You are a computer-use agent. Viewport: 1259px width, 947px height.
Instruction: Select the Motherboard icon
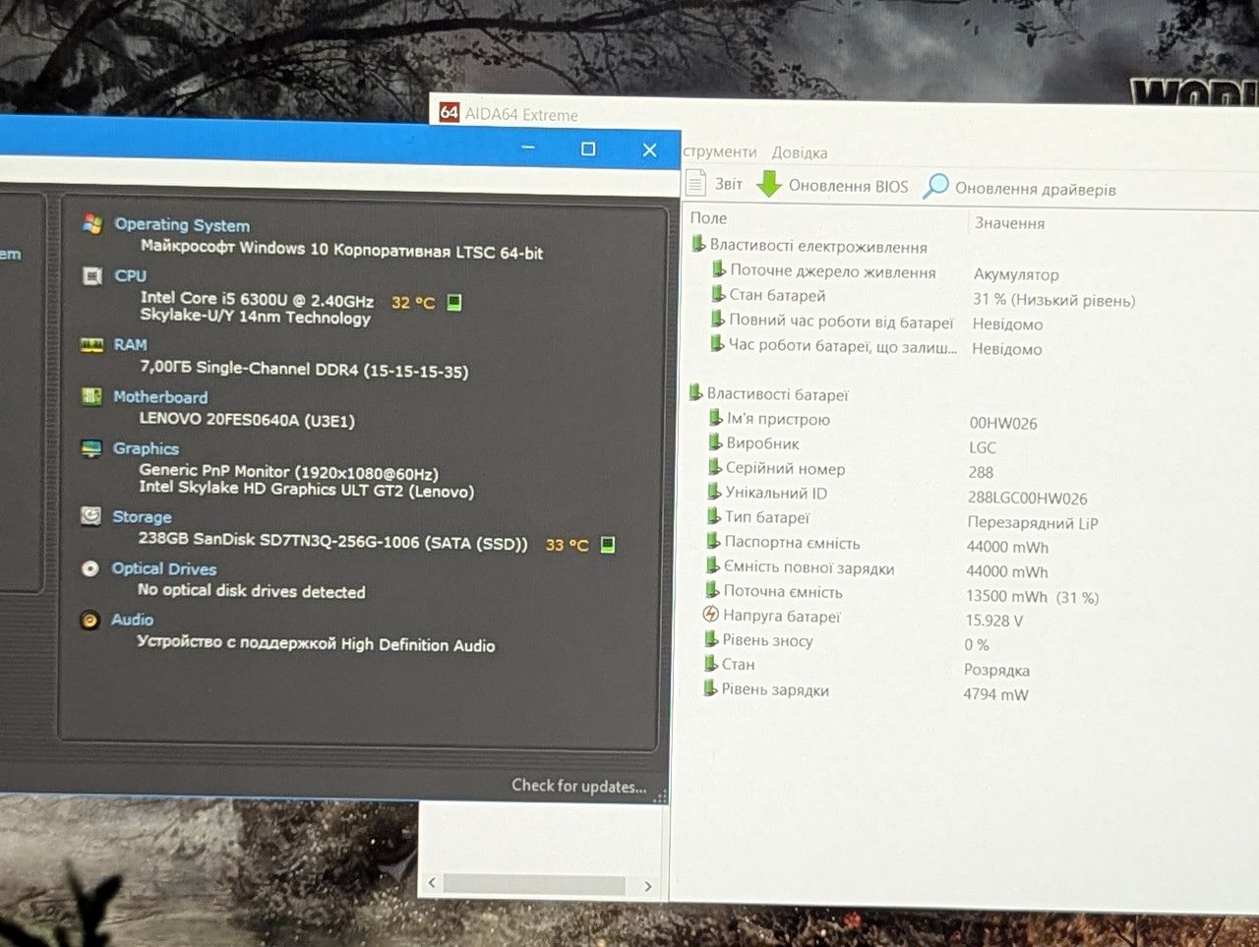coord(91,396)
